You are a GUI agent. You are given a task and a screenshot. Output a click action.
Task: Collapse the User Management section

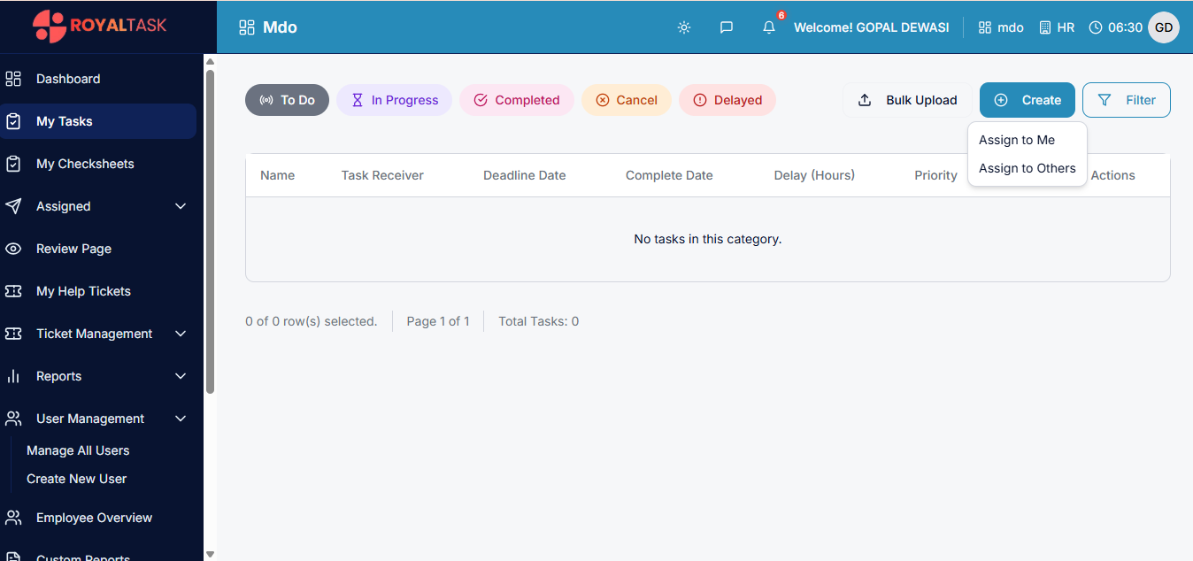pyautogui.click(x=91, y=419)
